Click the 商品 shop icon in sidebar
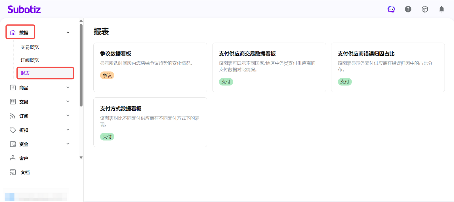The height and width of the screenshot is (202, 454). point(13,88)
